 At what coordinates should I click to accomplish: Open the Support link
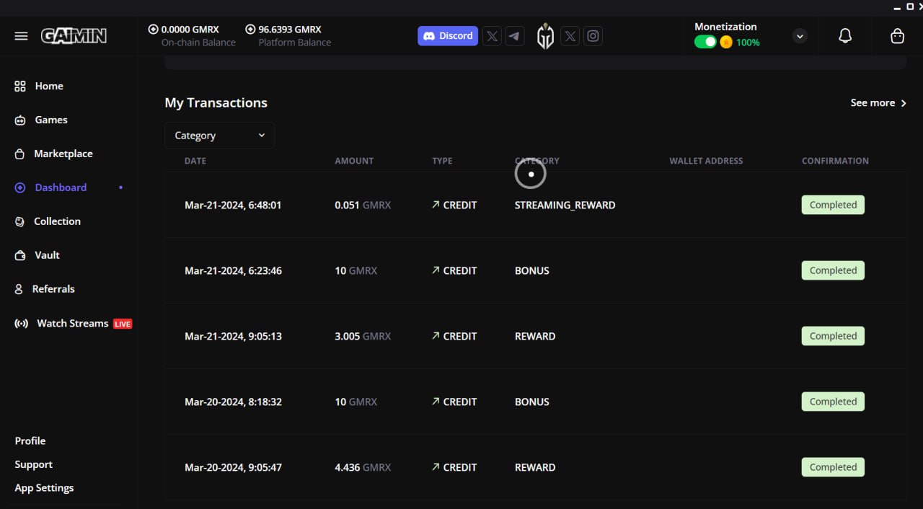(34, 465)
